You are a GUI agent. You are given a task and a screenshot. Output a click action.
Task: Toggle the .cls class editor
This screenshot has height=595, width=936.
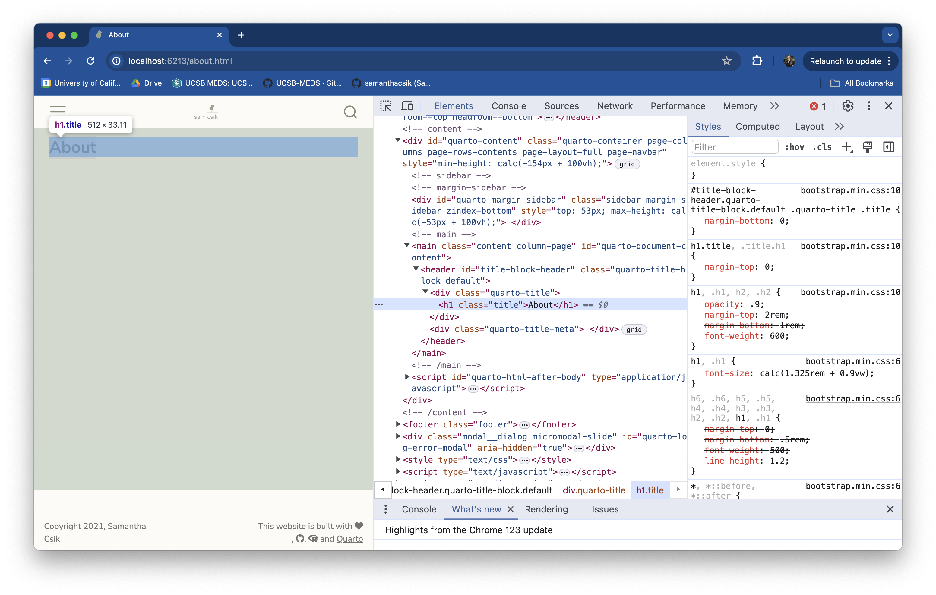tap(822, 147)
